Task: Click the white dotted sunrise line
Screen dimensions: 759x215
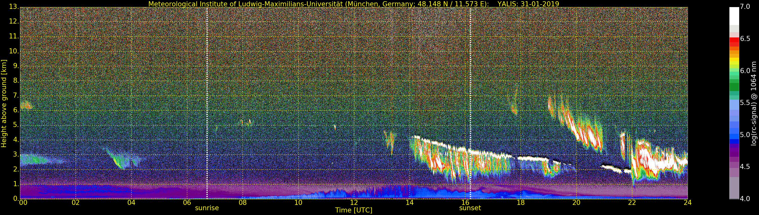Action: tap(207, 103)
